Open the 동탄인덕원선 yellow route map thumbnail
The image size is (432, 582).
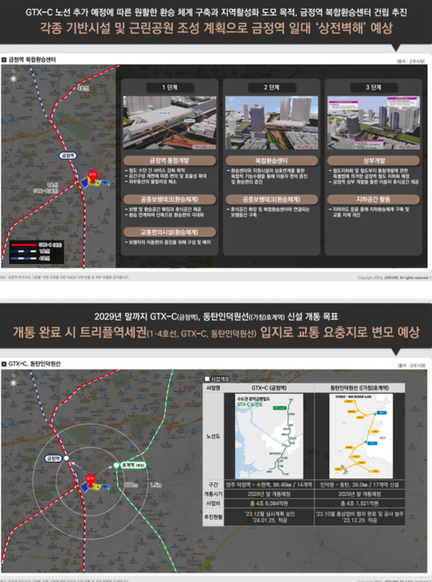click(361, 436)
